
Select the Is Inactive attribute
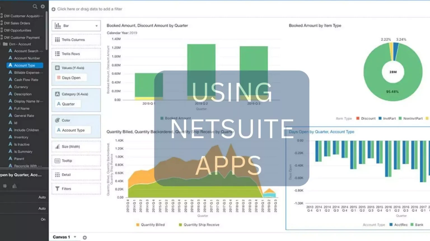[22, 144]
